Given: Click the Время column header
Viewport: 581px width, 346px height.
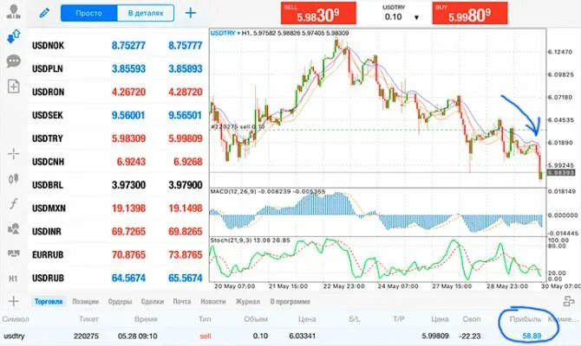Looking at the screenshot, I should click(x=146, y=319).
